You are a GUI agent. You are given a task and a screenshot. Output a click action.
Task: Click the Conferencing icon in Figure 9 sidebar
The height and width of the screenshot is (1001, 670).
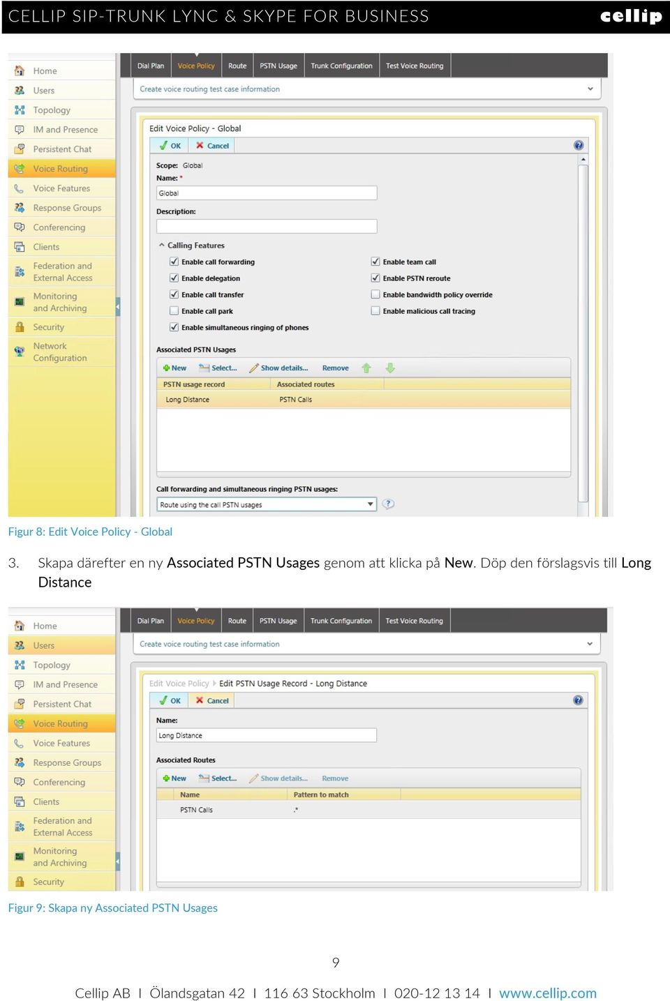[20, 782]
